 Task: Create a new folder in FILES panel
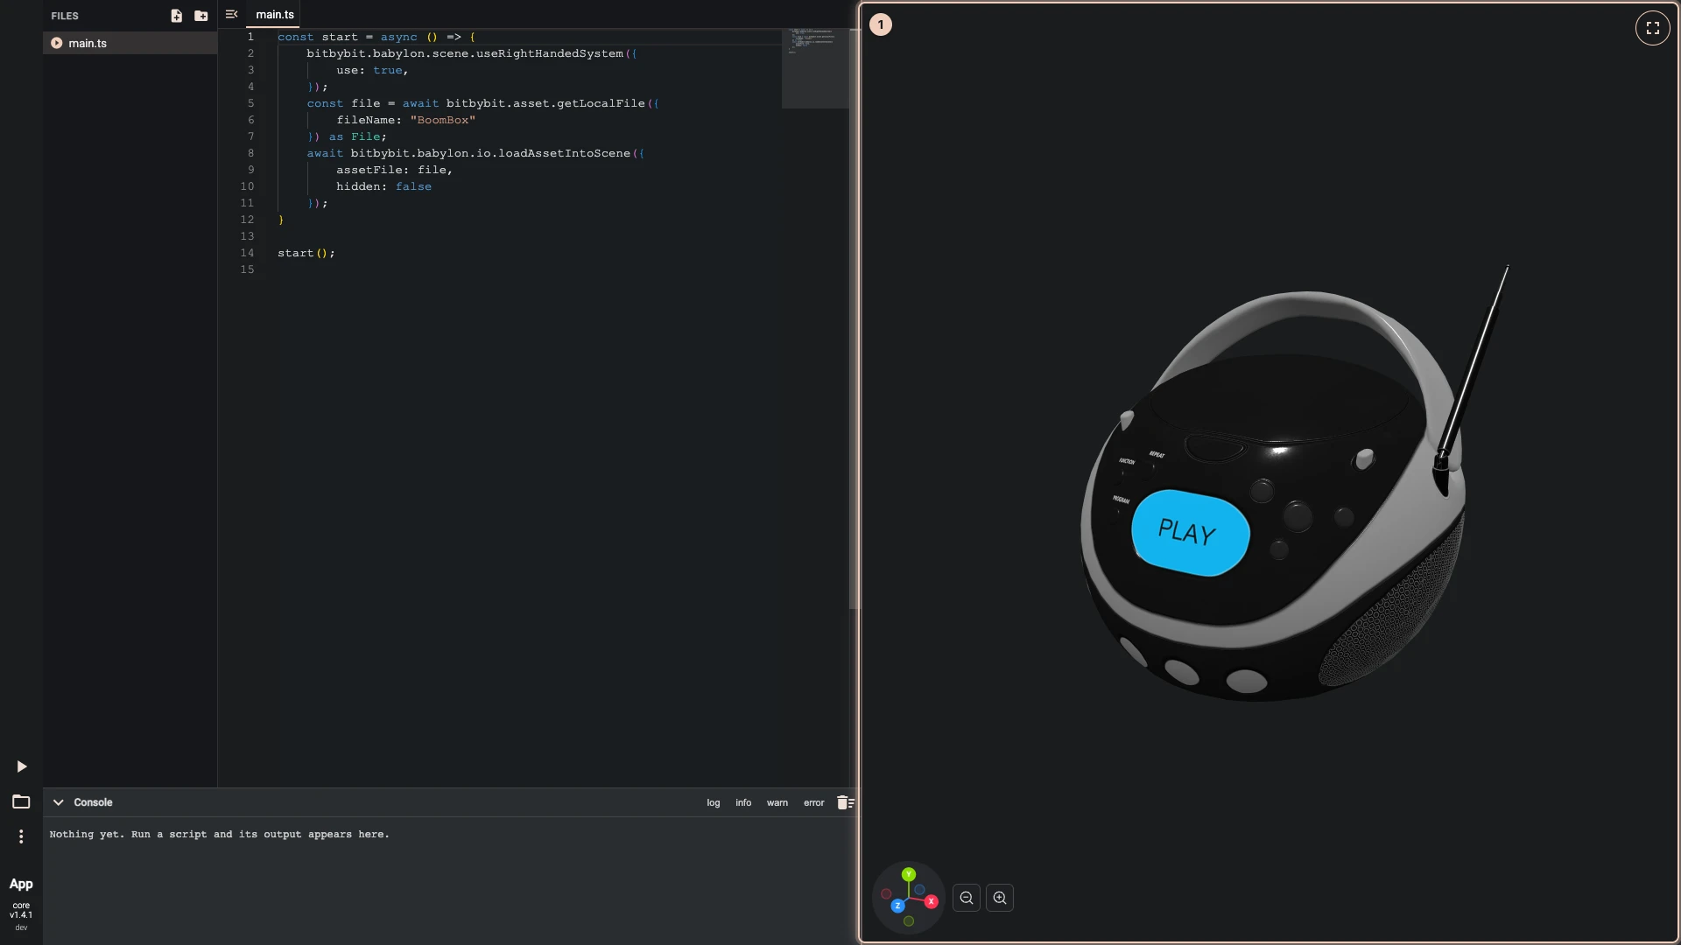click(x=201, y=16)
